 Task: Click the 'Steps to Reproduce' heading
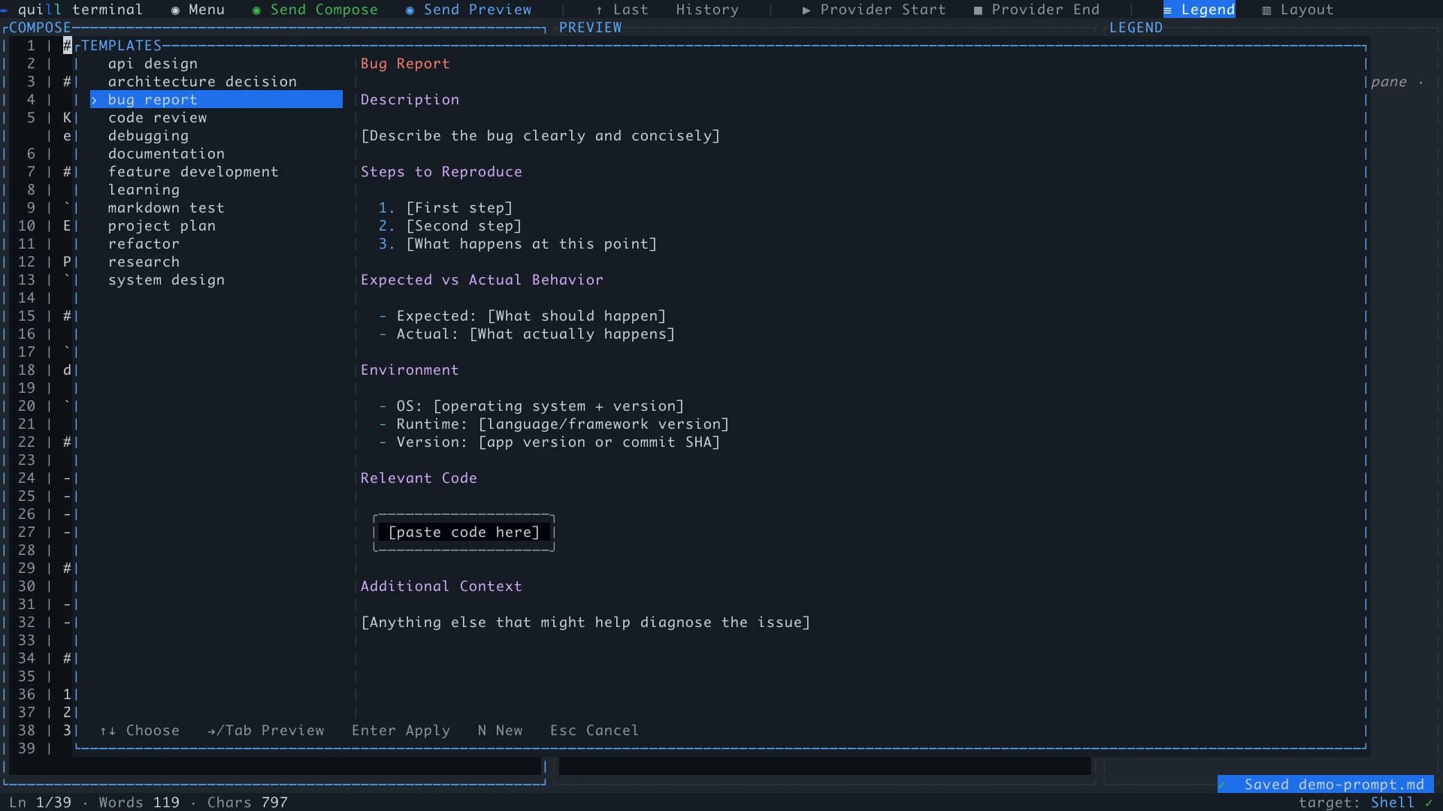(441, 172)
